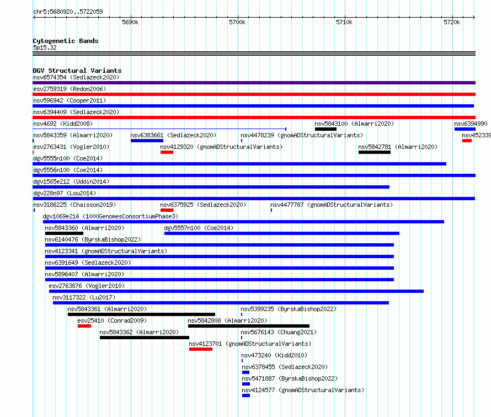Image resolution: width=491 pixels, height=417 pixels.
Task: Click nsv5842808 (Almarri2020) label
Action: pyautogui.click(x=227, y=320)
